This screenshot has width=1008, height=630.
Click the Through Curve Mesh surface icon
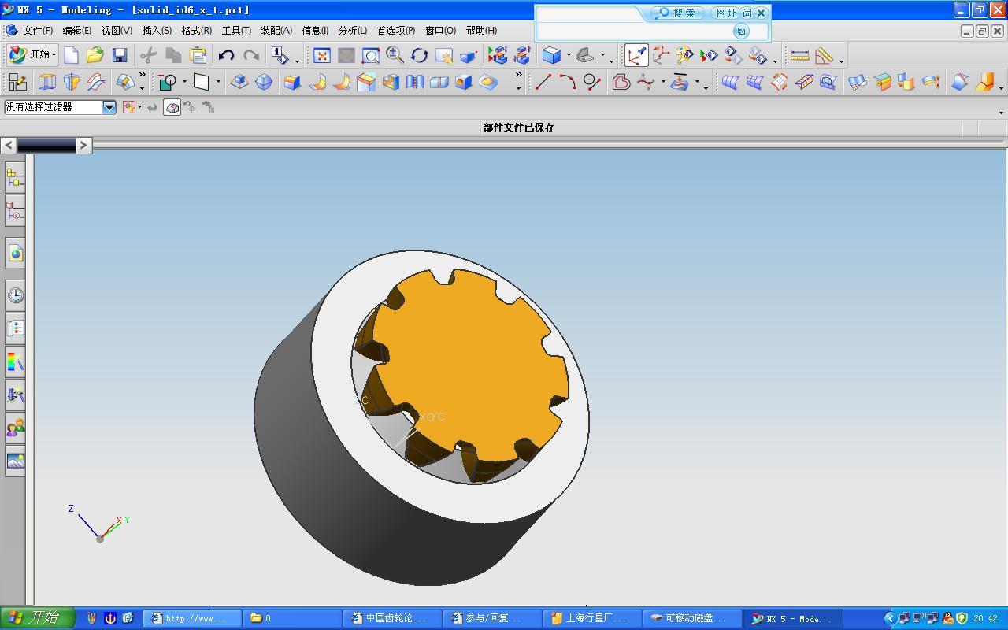coord(754,82)
